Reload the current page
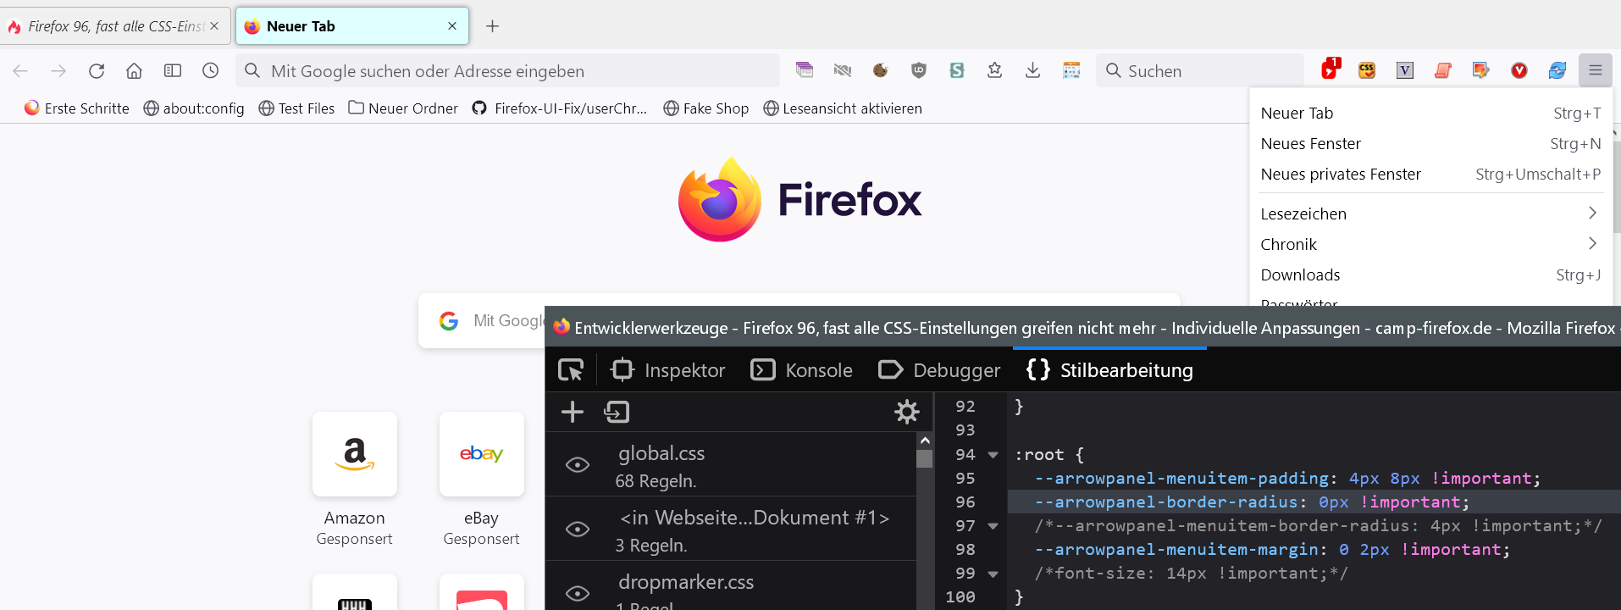Screen dimensions: 1621x610 (97, 71)
